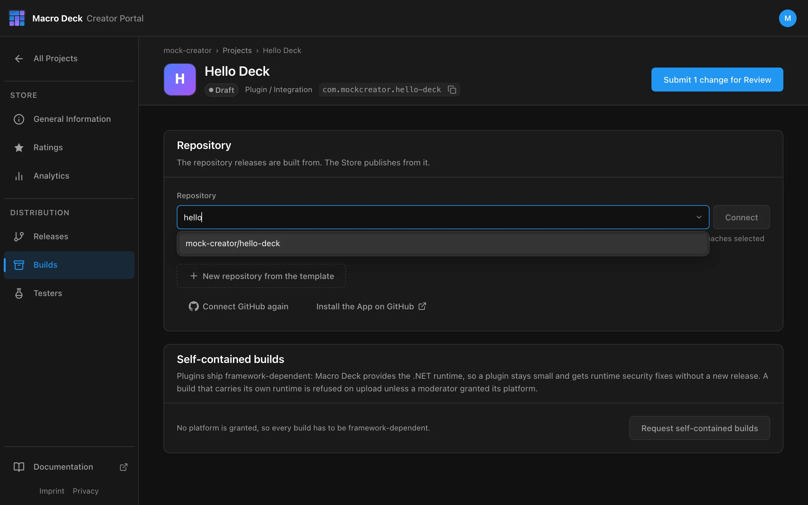Click the Plugin / Integration label
The width and height of the screenshot is (808, 505).
(x=278, y=90)
